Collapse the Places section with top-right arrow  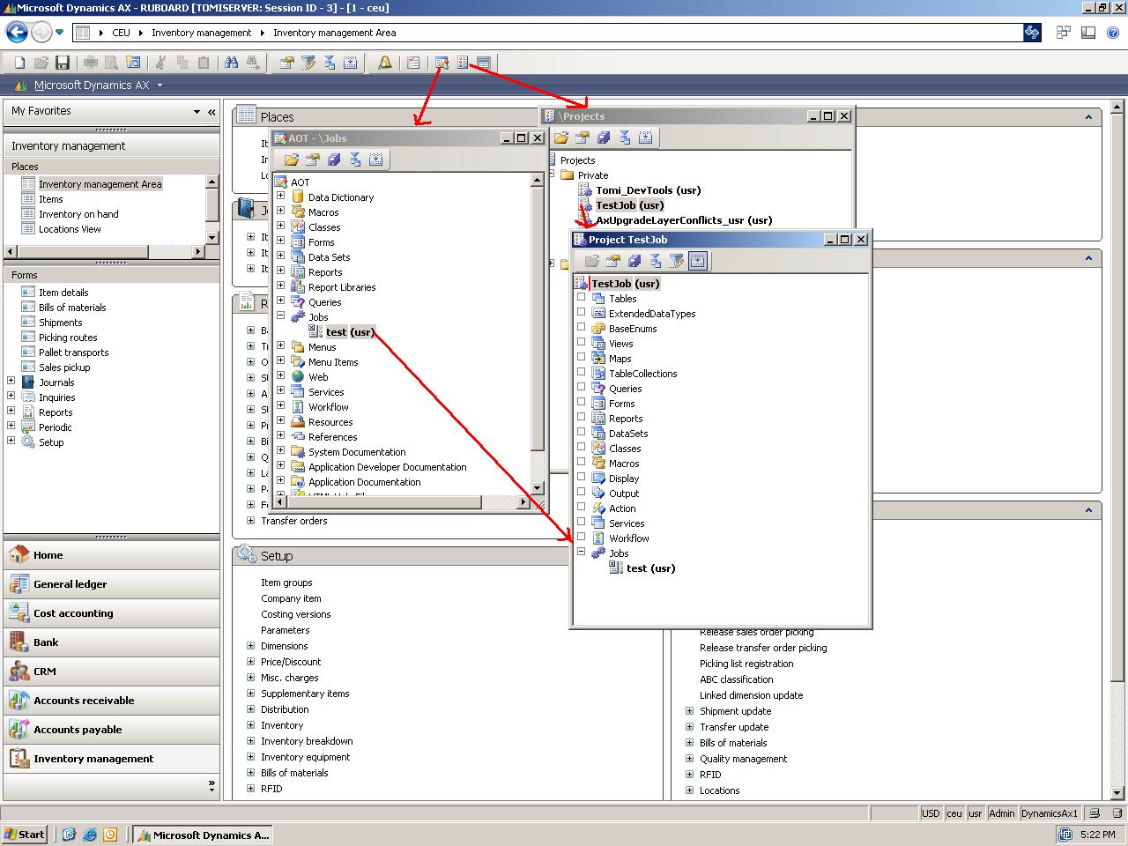[x=1088, y=117]
